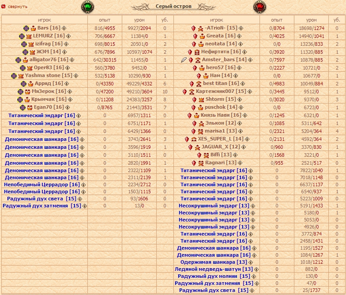This screenshot has width=346, height=295.
Task: Click the info icon beside Ледяной медведь-шатун
Action: pyautogui.click(x=256, y=269)
